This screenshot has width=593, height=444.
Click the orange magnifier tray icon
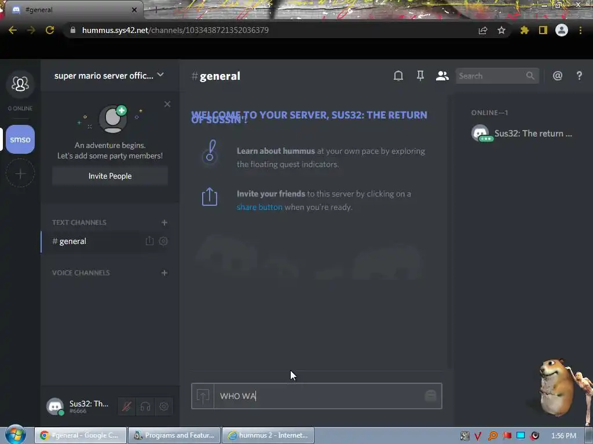coord(493,436)
